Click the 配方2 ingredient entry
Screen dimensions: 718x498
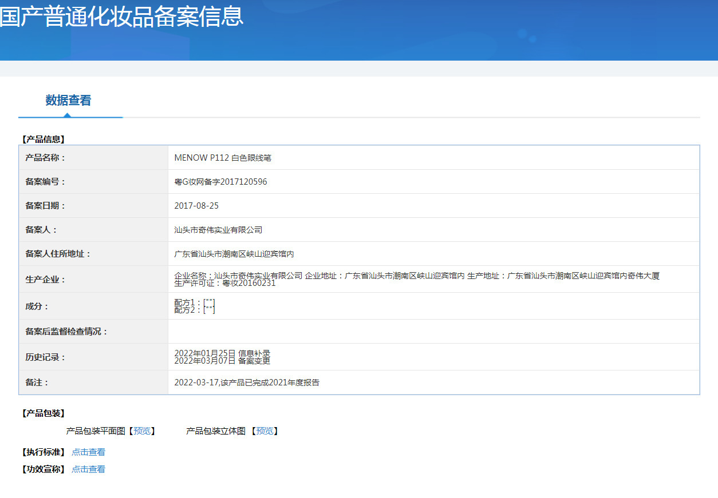click(x=195, y=310)
